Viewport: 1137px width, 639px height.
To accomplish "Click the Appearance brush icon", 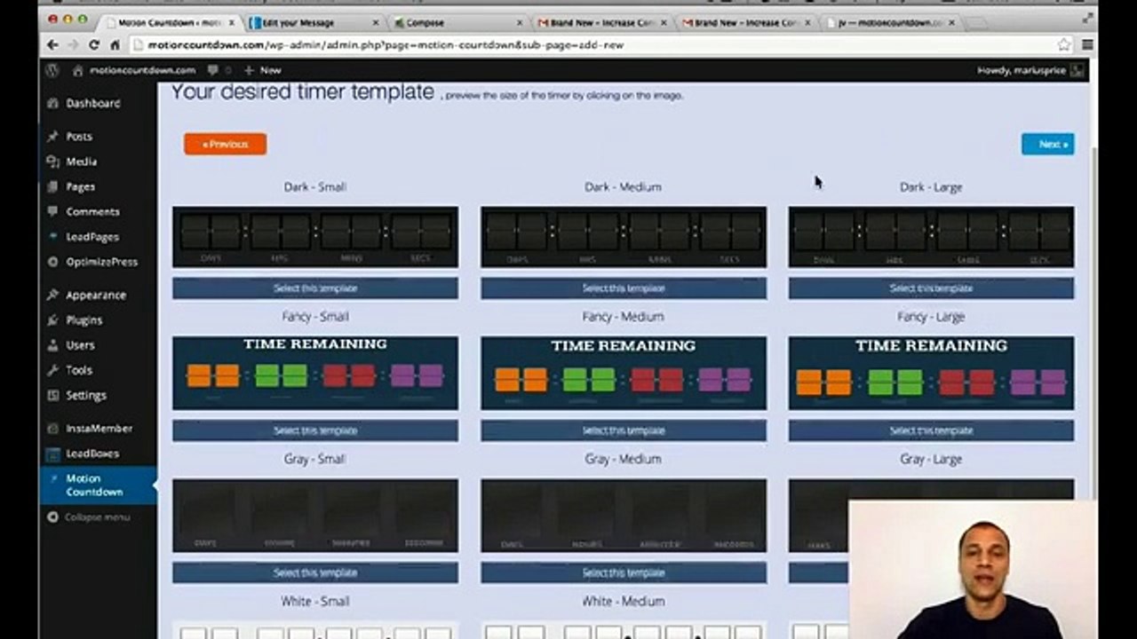I will [x=53, y=295].
